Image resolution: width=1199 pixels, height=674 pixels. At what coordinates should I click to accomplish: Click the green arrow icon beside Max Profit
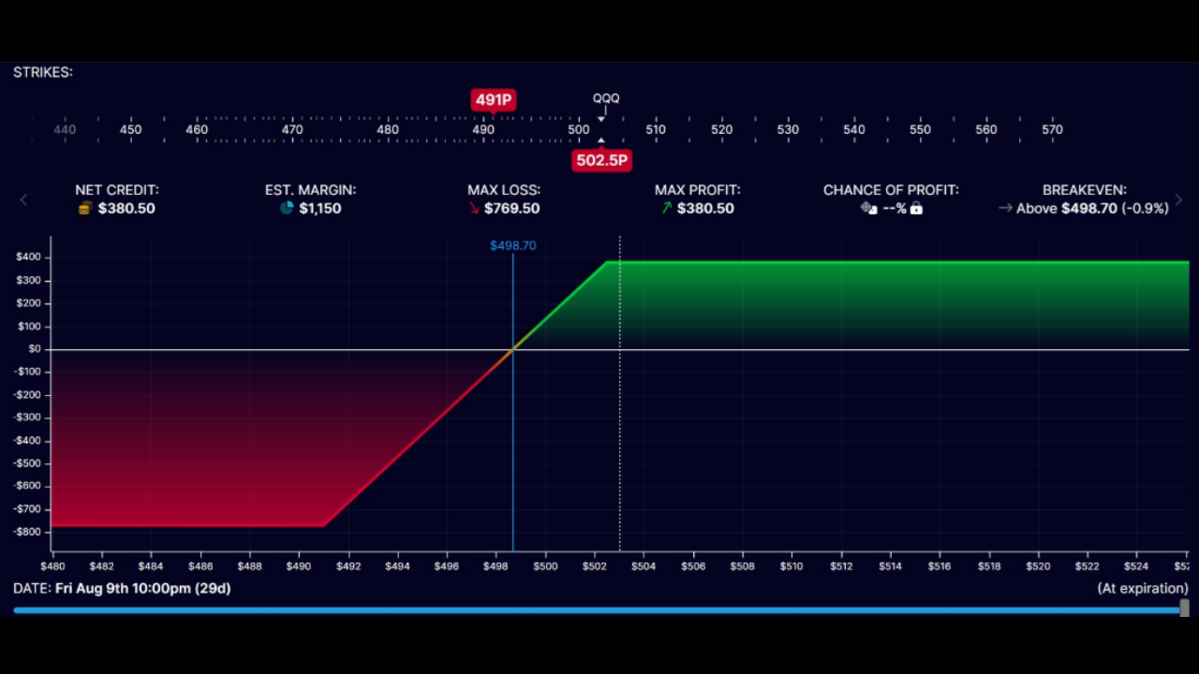[x=666, y=208]
